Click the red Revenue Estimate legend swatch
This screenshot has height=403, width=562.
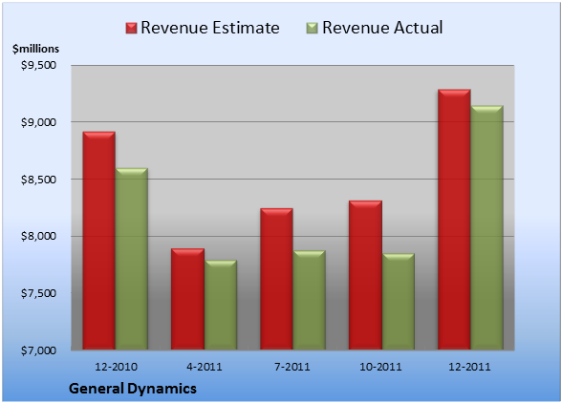click(131, 29)
